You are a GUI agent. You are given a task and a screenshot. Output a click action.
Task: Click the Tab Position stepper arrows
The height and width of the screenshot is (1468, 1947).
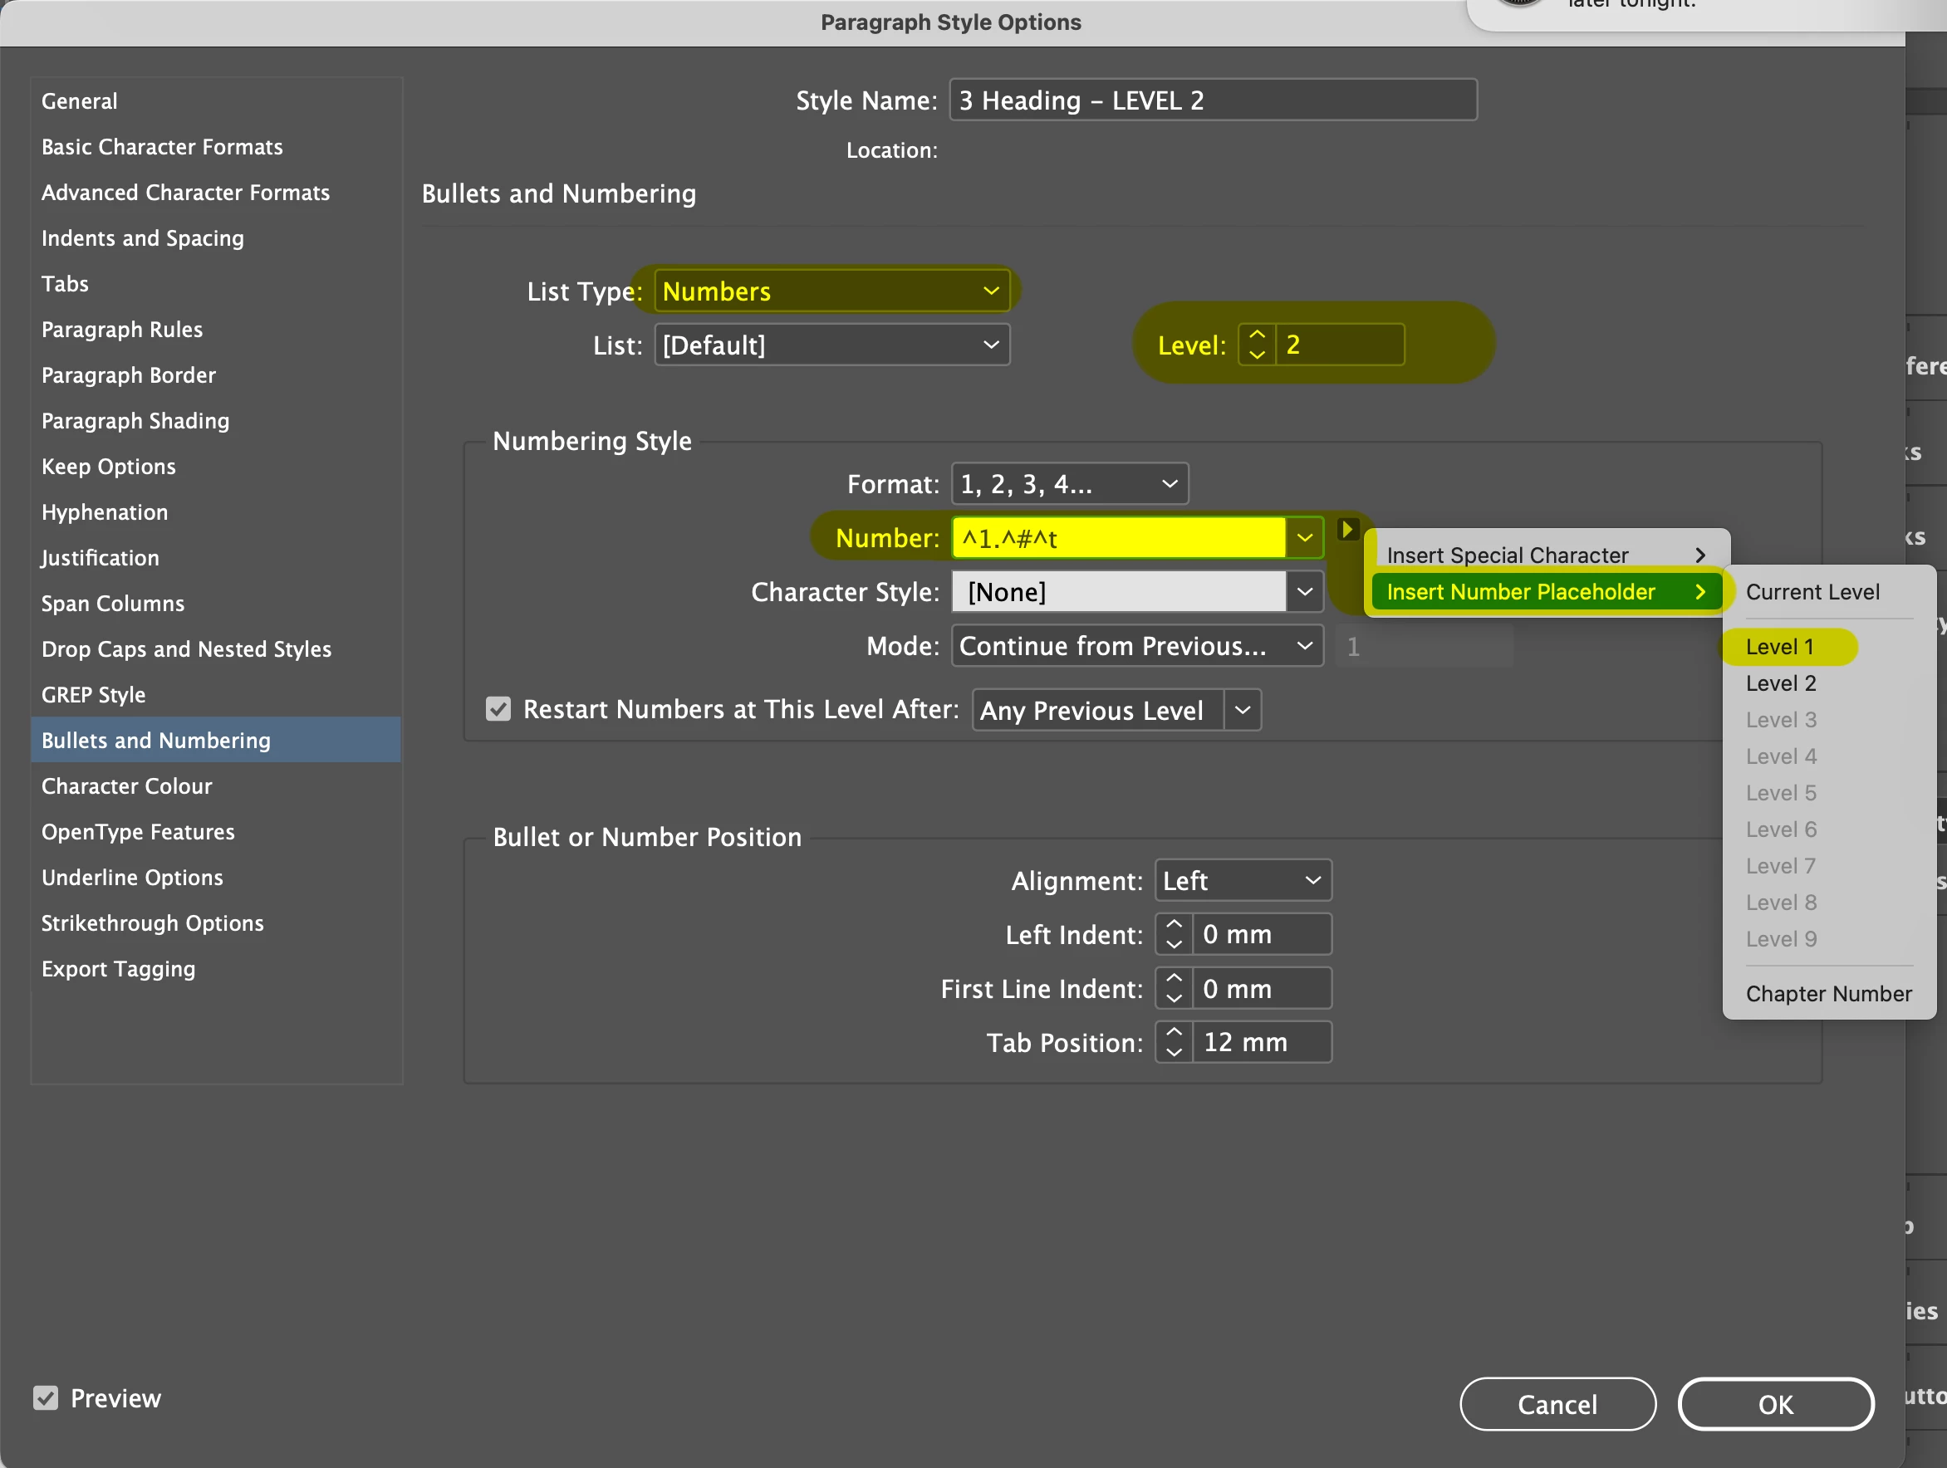[x=1174, y=1043]
